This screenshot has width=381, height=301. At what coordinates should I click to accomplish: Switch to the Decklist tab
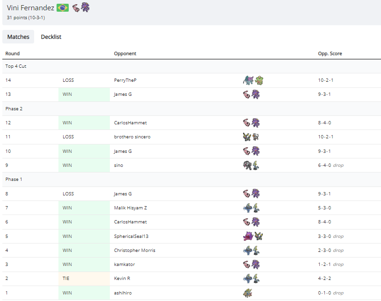point(51,36)
